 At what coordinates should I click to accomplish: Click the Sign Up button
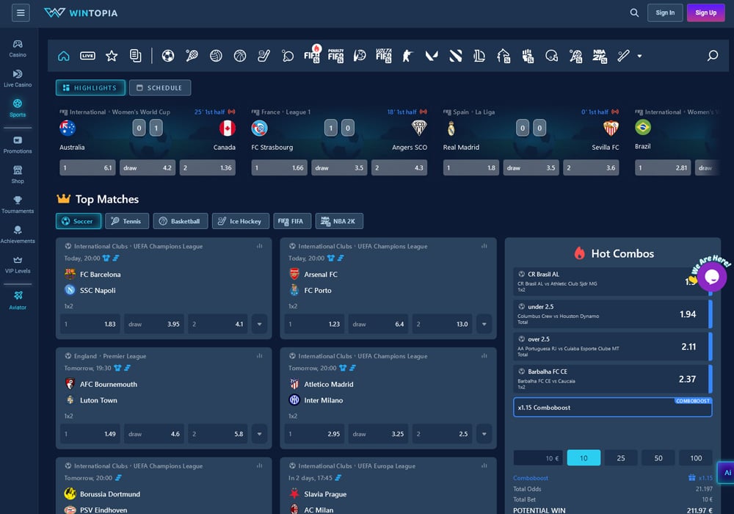(705, 12)
